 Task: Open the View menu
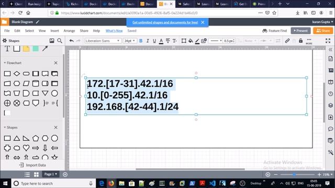(42, 31)
